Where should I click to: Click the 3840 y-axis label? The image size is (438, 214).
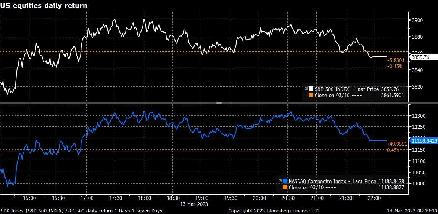click(x=417, y=70)
